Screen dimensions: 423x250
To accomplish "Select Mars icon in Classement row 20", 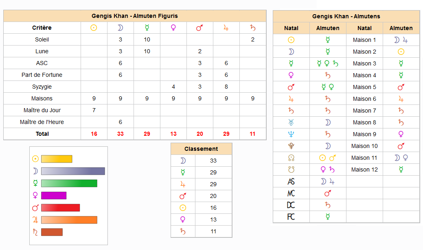I will point(183,196).
